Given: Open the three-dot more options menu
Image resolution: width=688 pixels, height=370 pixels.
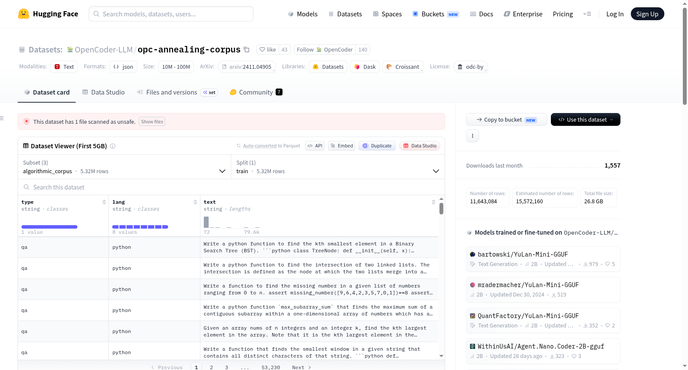Looking at the screenshot, I should pos(473,136).
